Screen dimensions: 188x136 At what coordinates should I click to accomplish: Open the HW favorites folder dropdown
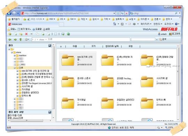(50, 19)
